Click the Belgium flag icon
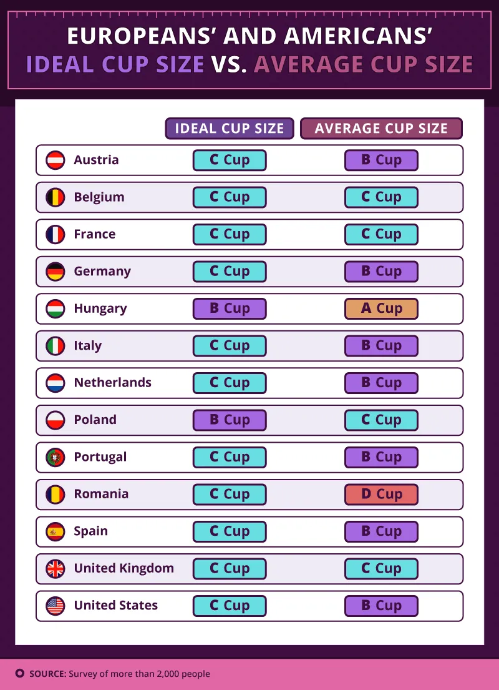The width and height of the screenshot is (499, 690). [x=56, y=197]
